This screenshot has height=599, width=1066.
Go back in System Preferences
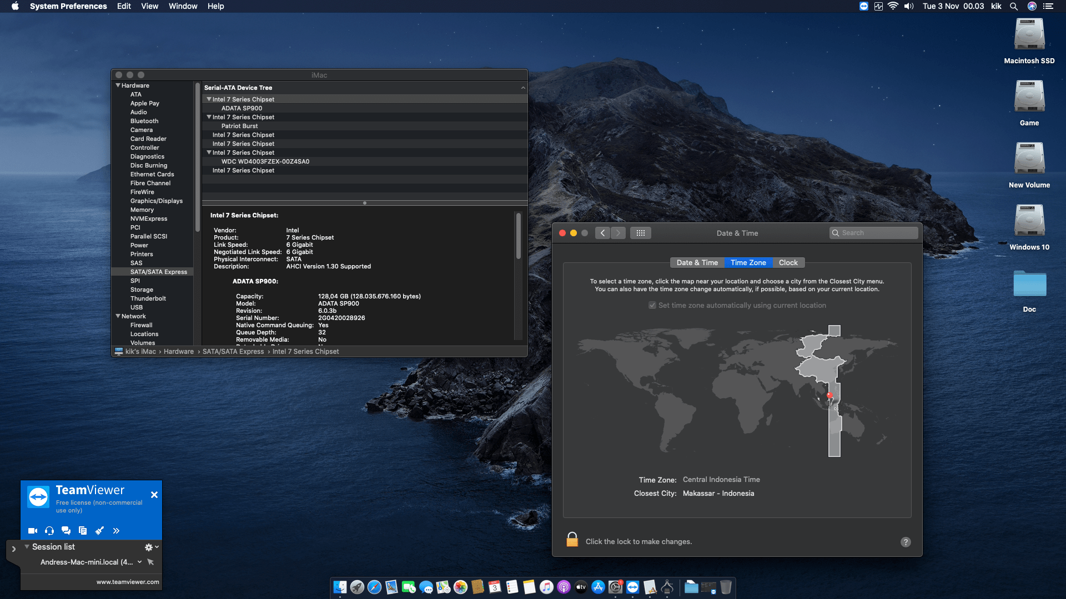[602, 233]
